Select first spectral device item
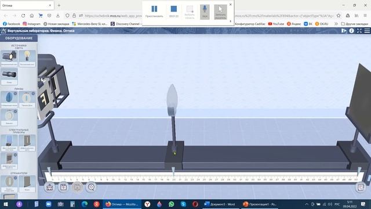 click(x=9, y=143)
